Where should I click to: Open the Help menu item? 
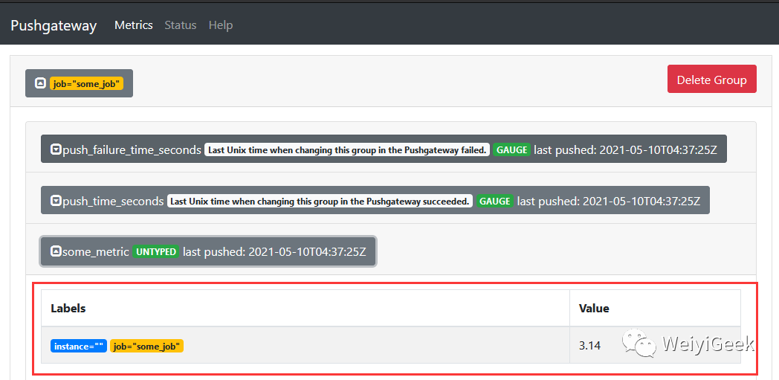tap(221, 25)
